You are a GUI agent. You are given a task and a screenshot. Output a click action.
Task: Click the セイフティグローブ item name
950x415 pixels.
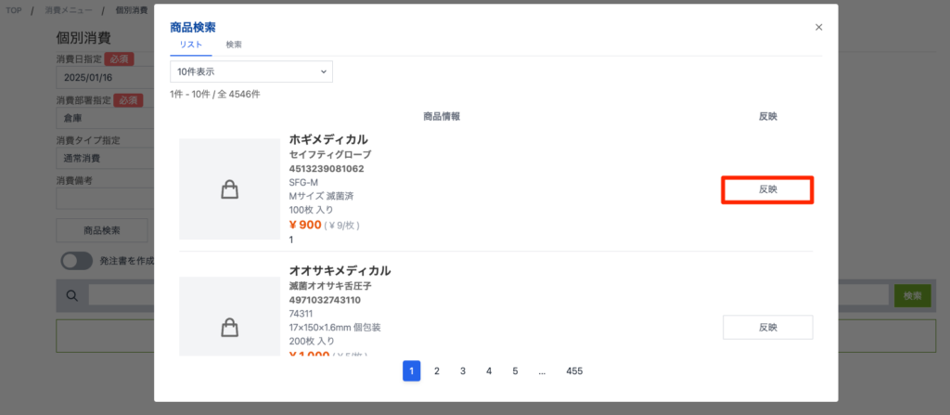(x=330, y=155)
